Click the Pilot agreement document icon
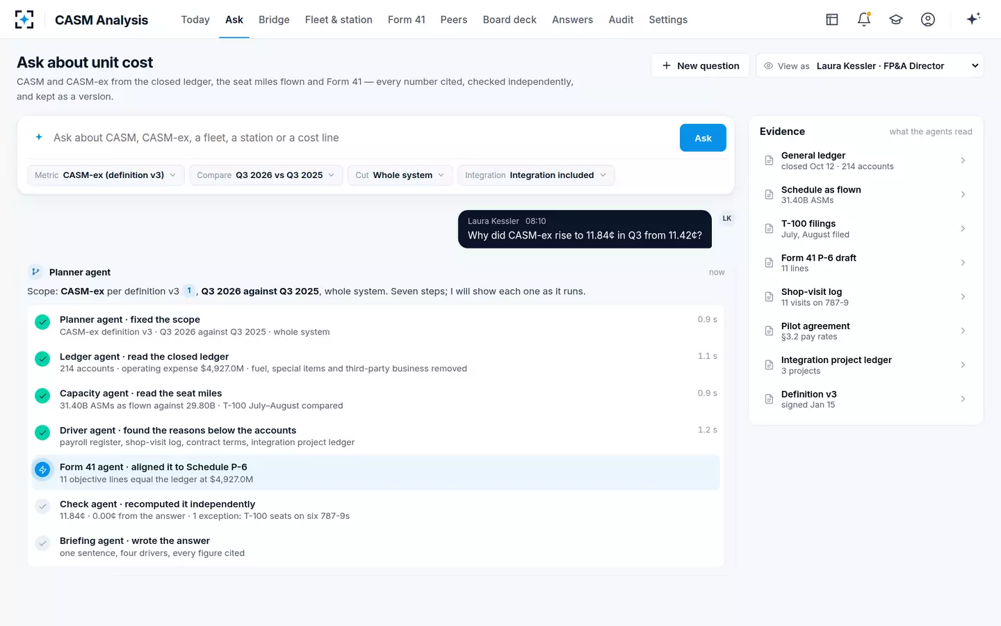 [x=769, y=331]
